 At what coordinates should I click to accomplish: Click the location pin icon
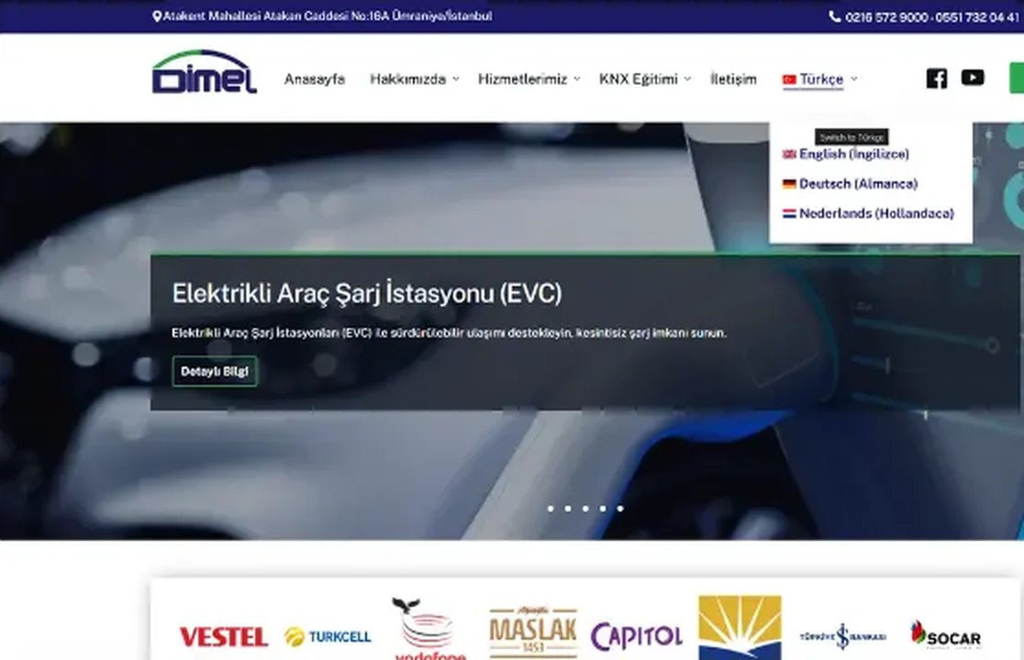(157, 16)
